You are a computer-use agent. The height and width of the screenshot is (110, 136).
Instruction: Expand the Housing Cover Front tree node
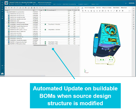tap(7, 23)
